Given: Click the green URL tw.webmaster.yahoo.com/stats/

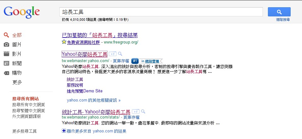Looking at the screenshot, I should [91, 117].
